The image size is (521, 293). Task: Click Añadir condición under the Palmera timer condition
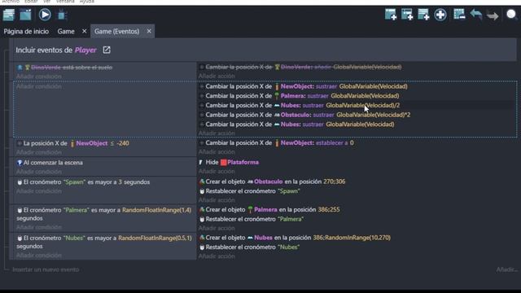point(39,227)
